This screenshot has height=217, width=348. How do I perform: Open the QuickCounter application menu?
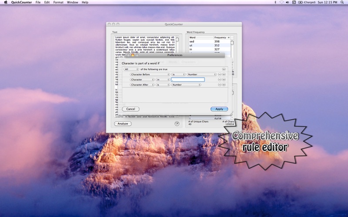(21, 2)
